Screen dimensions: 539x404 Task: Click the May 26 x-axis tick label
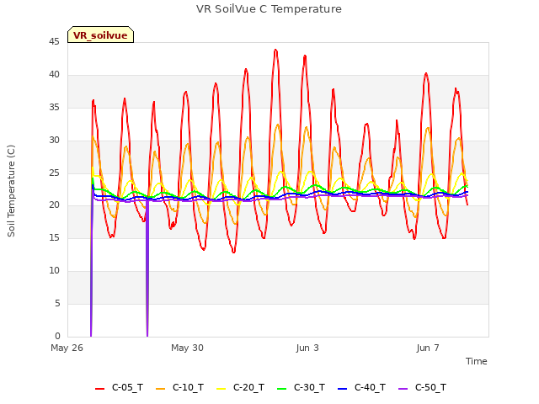(67, 348)
